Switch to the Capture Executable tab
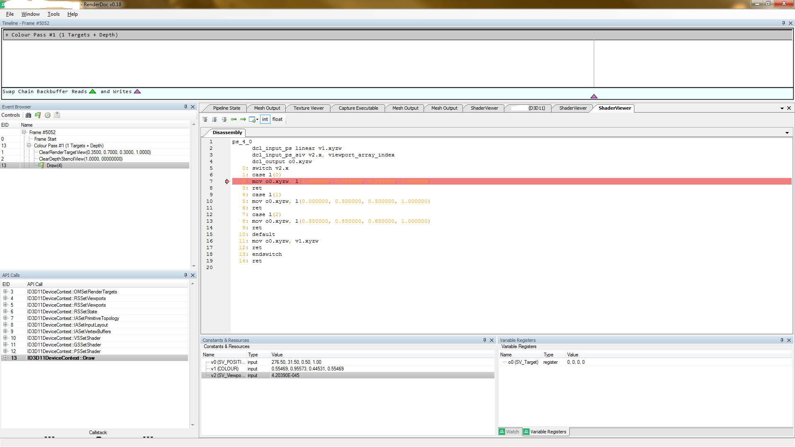795x447 pixels. [358, 108]
